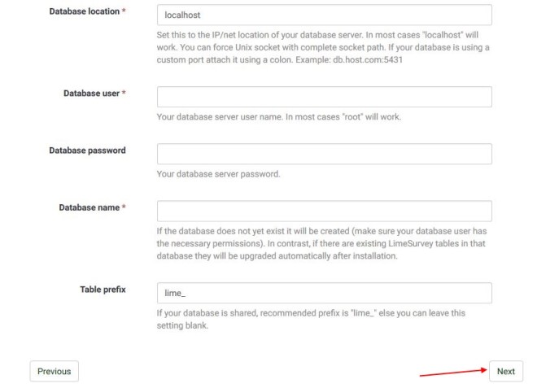
Task: Go back with the Previous button
Action: pyautogui.click(x=54, y=371)
